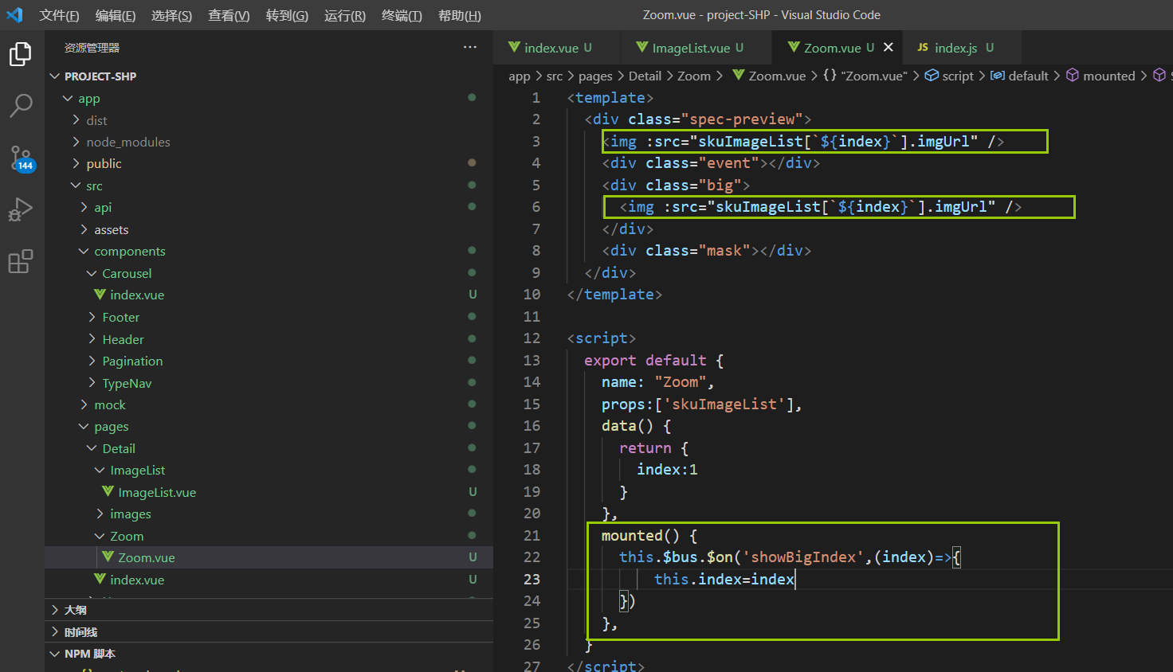Click the Vue icon beside ImageList.vue in tree
Viewport: 1173px width, 672px height.
[x=108, y=492]
